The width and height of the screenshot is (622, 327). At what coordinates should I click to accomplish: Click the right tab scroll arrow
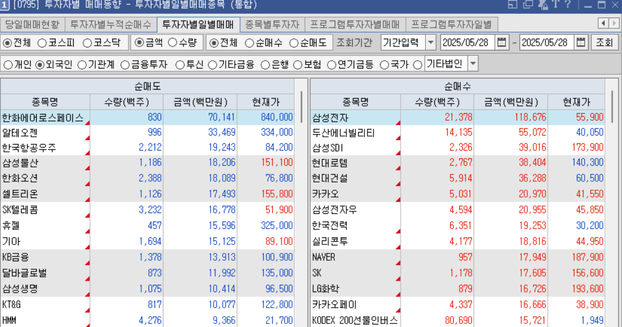[614, 23]
